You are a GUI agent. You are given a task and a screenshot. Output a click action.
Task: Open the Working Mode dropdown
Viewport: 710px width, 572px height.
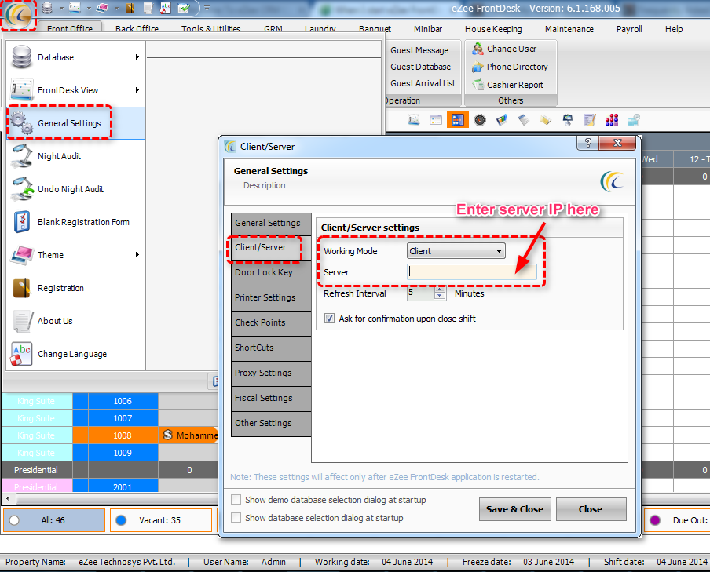coord(456,251)
